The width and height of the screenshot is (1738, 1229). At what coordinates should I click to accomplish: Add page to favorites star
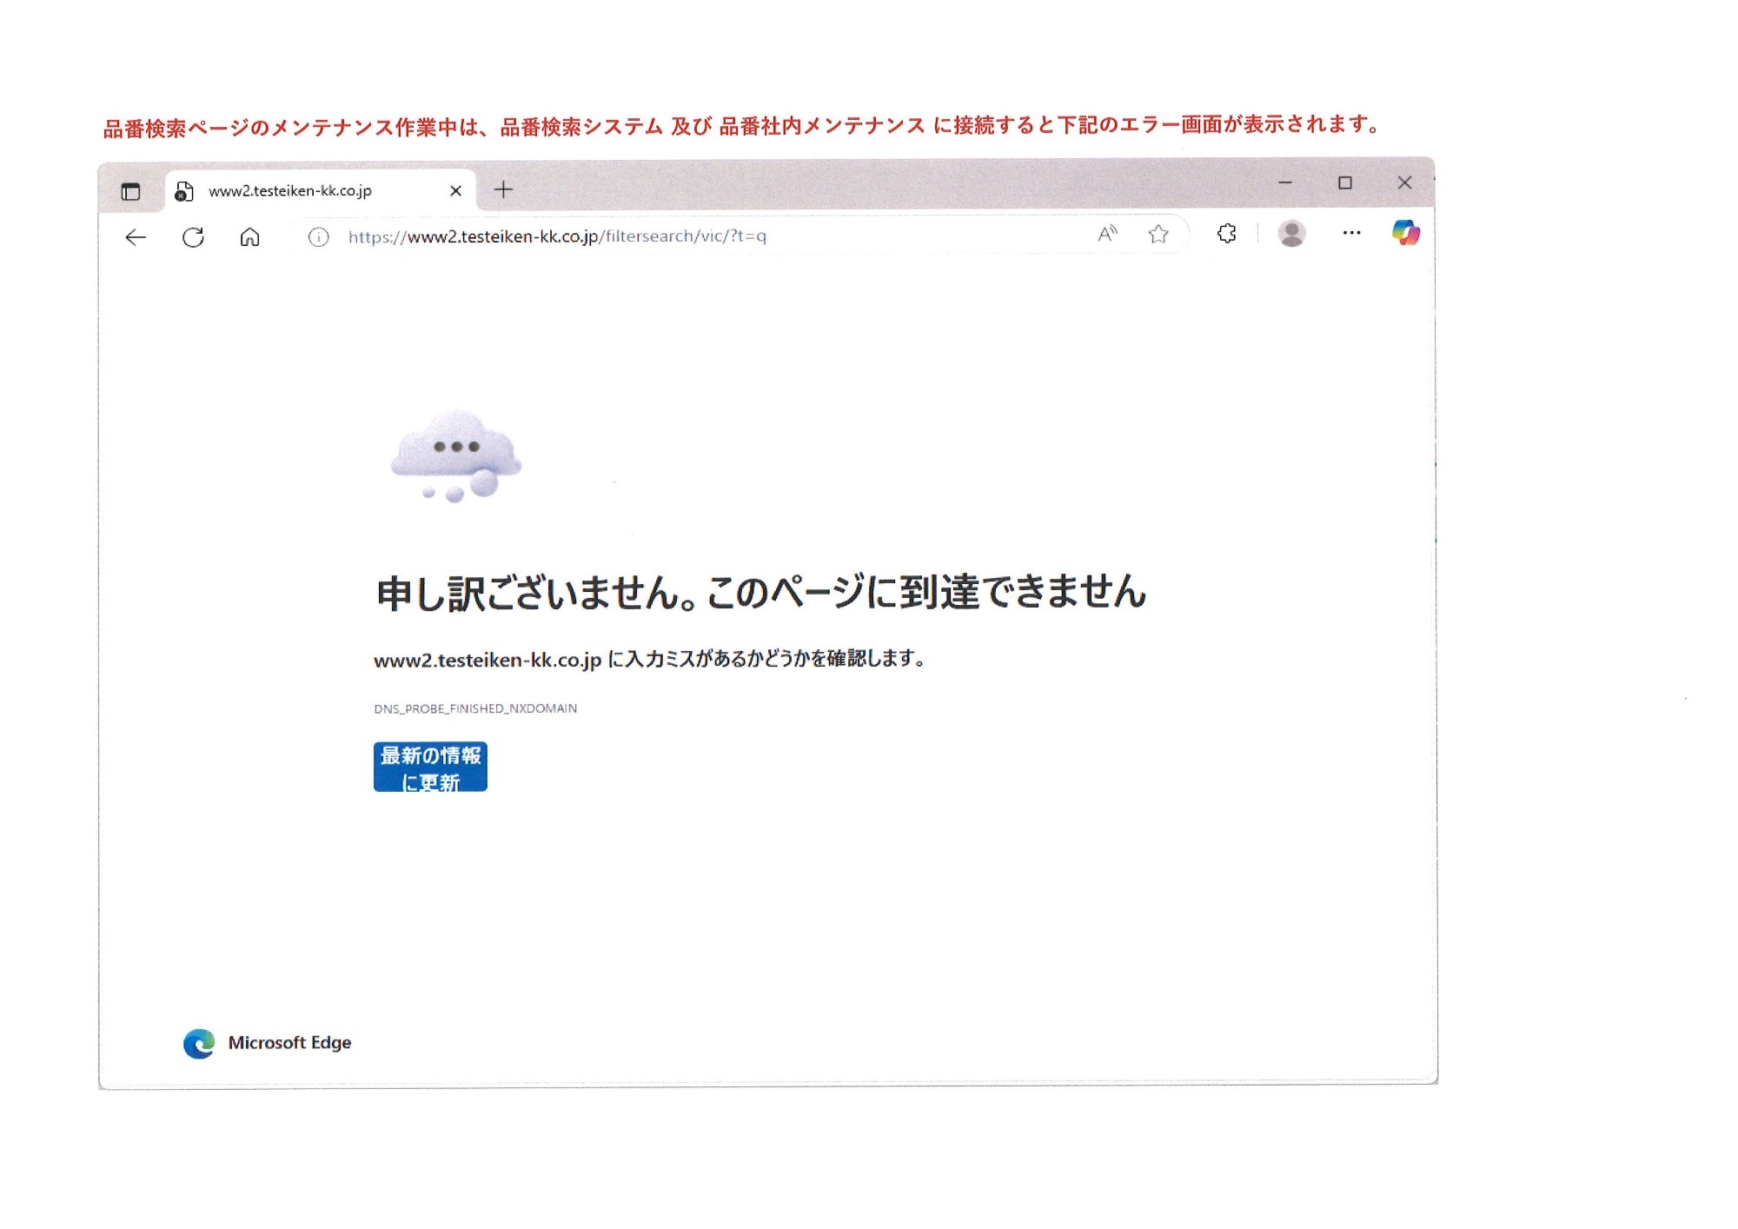click(1158, 234)
